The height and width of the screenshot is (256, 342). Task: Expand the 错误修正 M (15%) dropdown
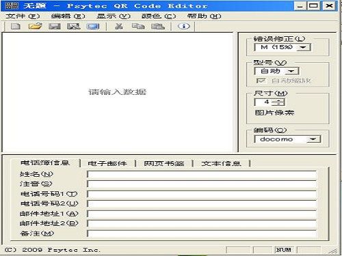(303, 47)
